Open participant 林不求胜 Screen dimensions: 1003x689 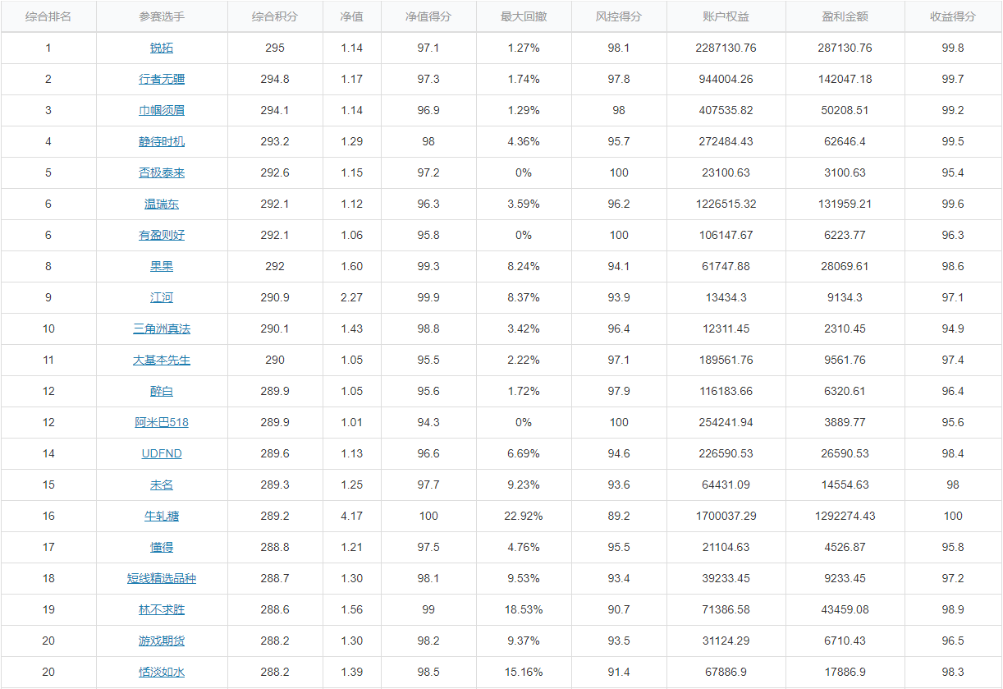point(162,610)
